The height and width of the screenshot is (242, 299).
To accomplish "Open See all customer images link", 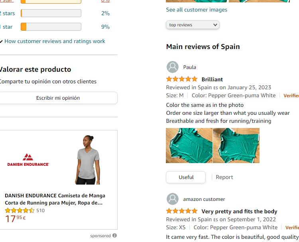I will click(197, 10).
